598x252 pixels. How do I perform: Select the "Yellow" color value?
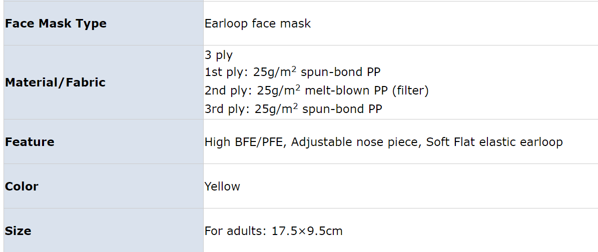[222, 186]
